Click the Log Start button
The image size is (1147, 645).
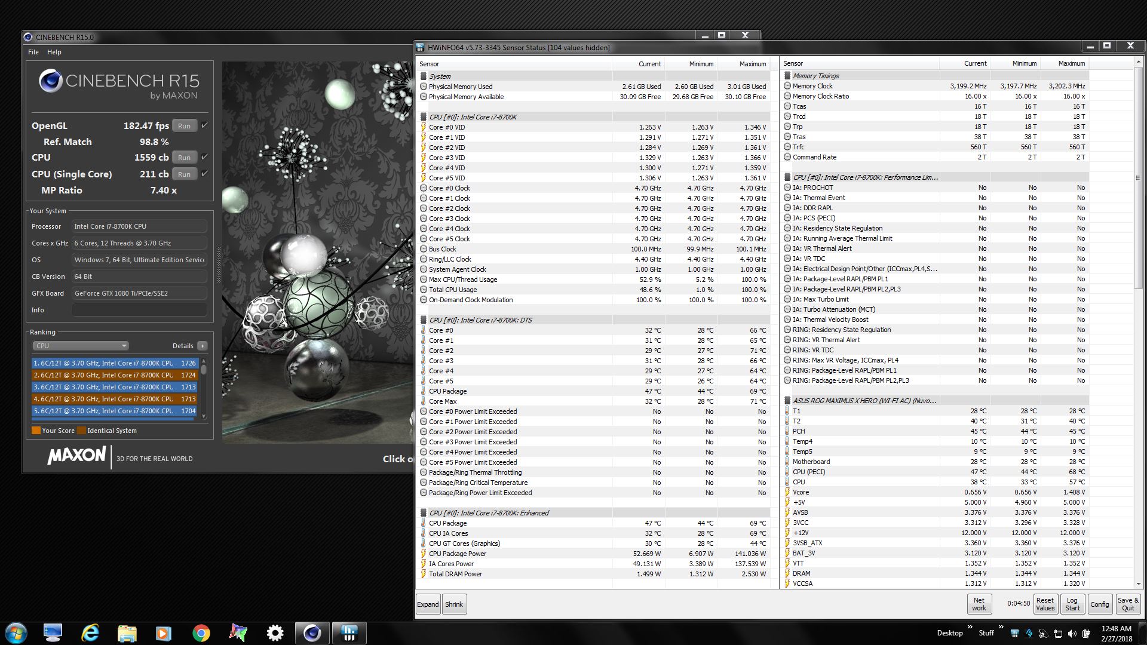1072,604
